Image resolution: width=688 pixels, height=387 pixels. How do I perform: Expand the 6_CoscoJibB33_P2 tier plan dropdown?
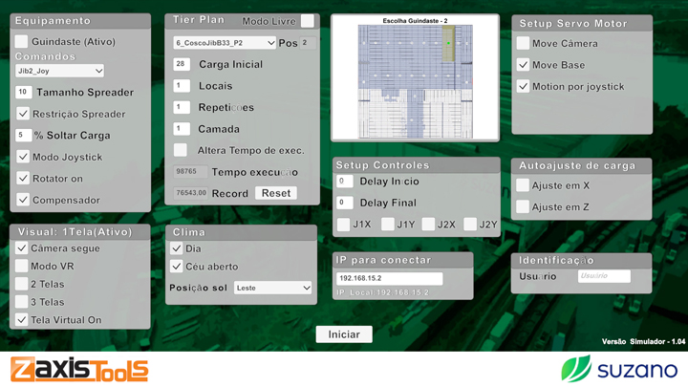click(x=225, y=43)
